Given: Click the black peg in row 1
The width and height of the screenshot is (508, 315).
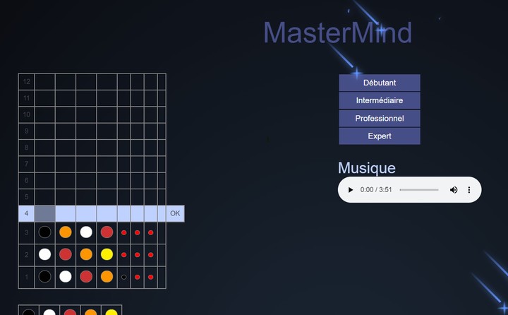Looking at the screenshot, I should (x=44, y=277).
